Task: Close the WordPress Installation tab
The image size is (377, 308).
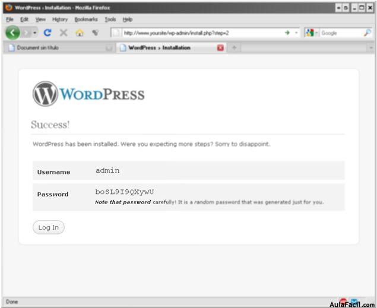Action: pos(220,48)
